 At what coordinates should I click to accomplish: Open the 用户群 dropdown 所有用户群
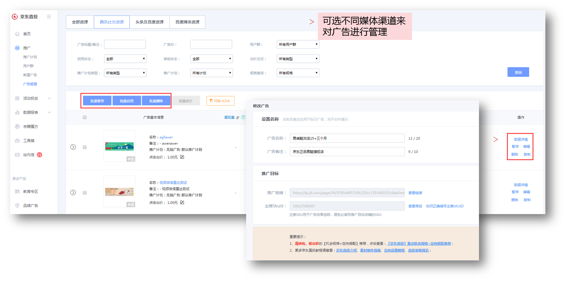pyautogui.click(x=298, y=44)
